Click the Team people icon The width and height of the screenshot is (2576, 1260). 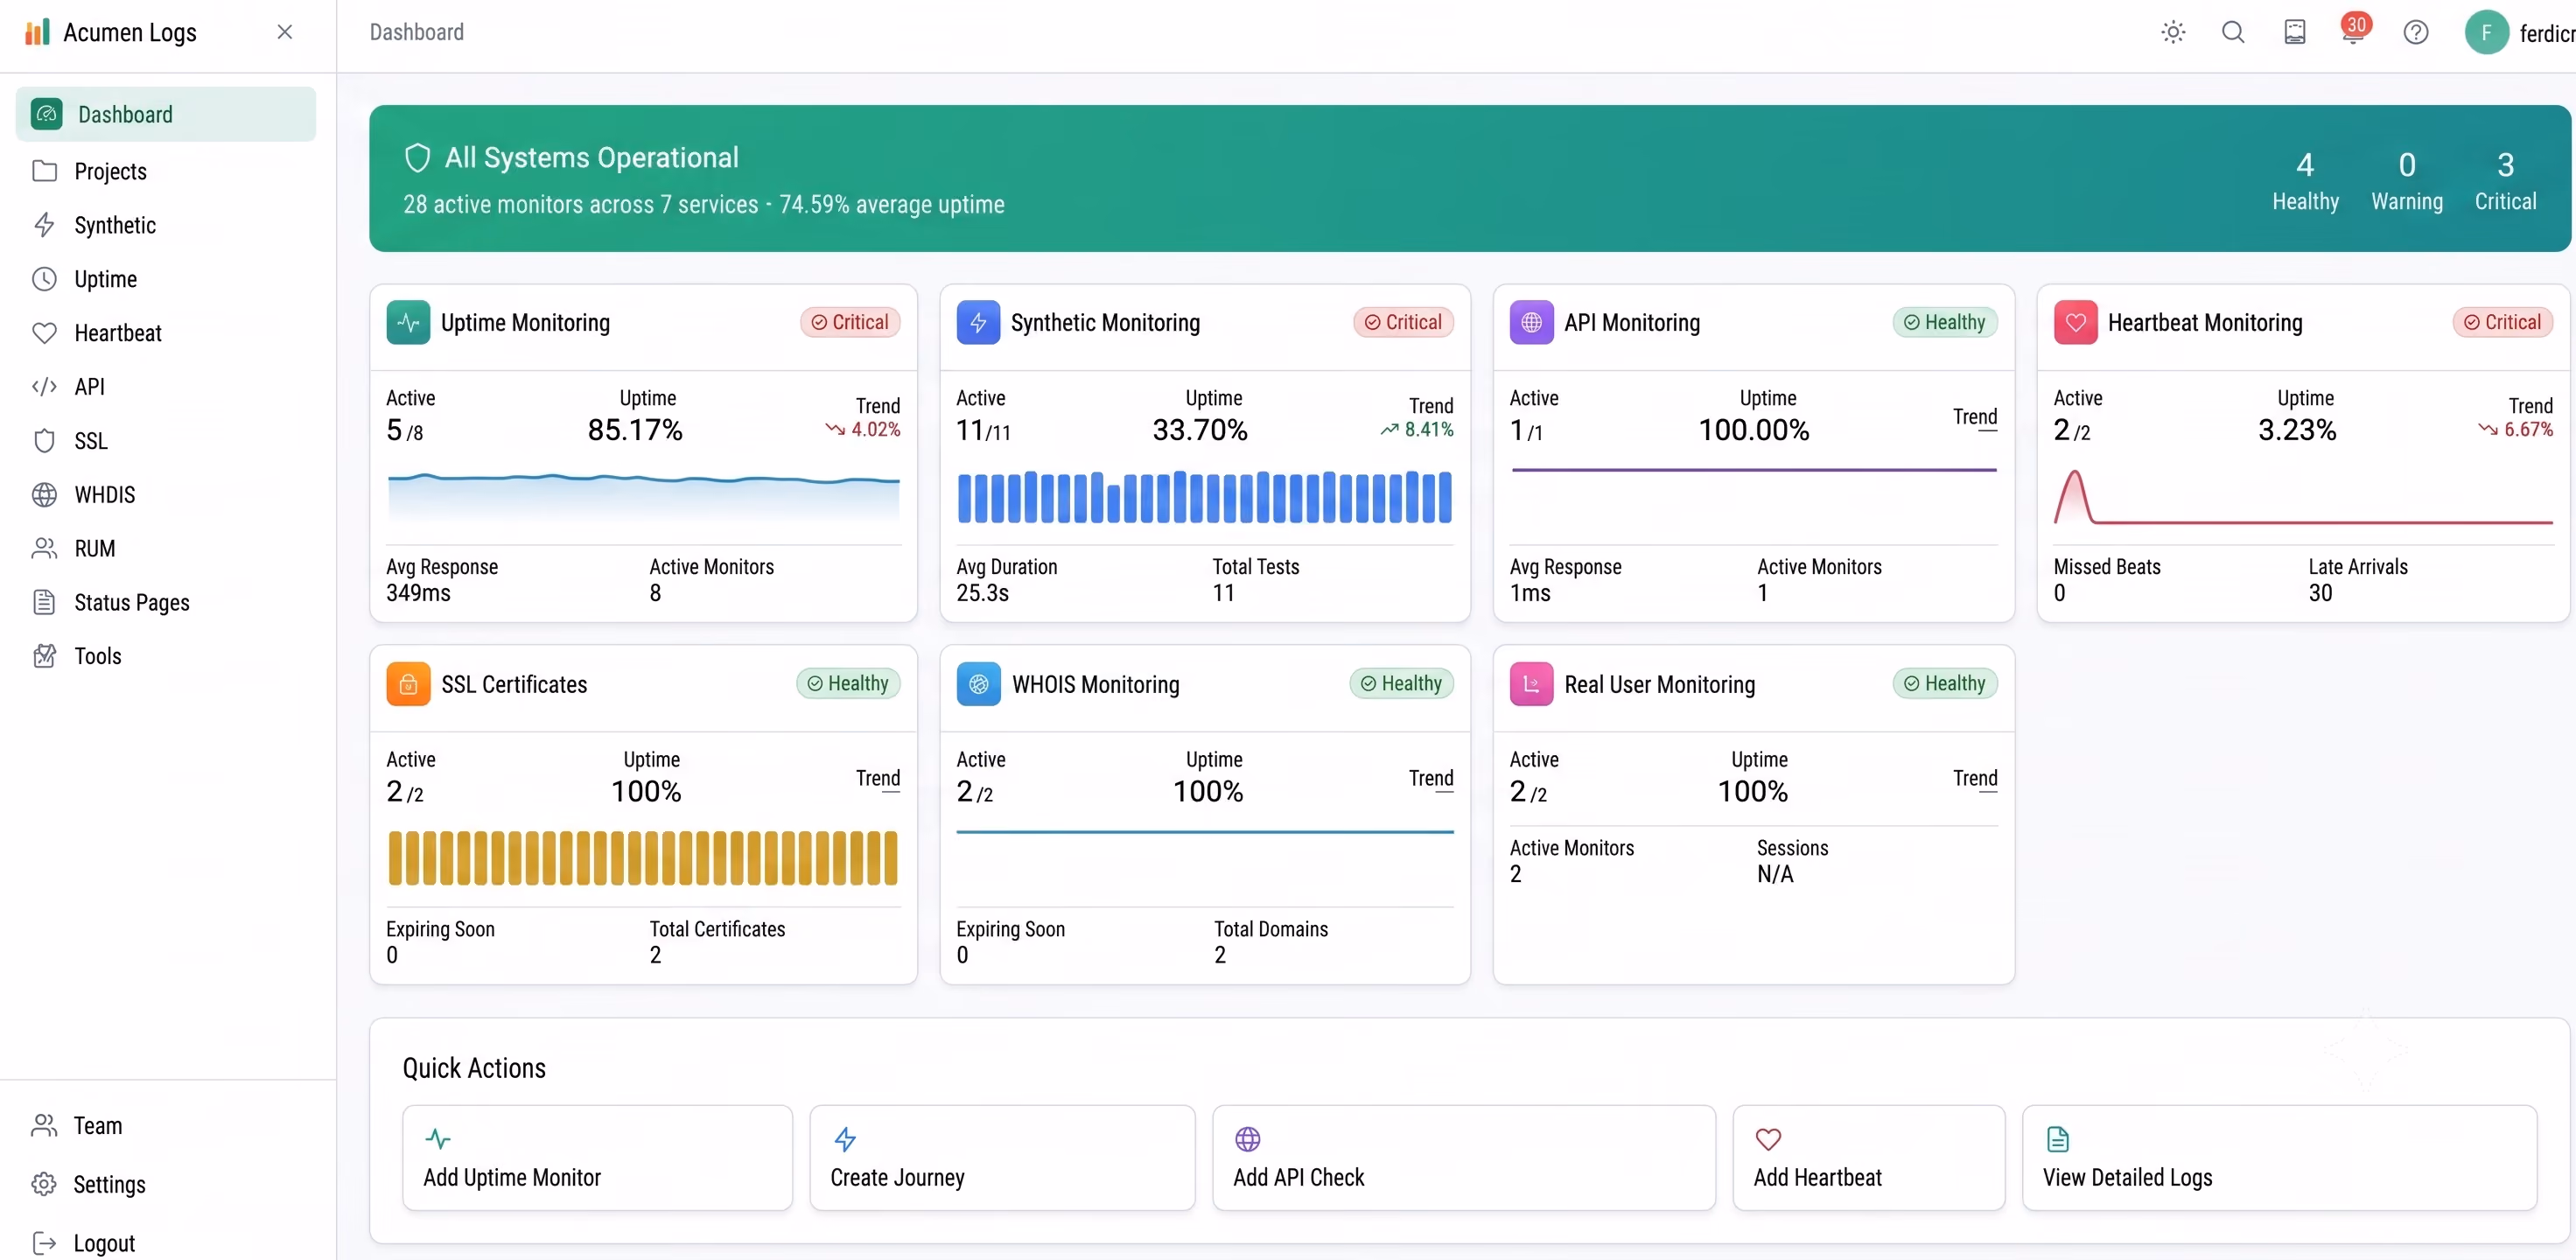click(44, 1126)
